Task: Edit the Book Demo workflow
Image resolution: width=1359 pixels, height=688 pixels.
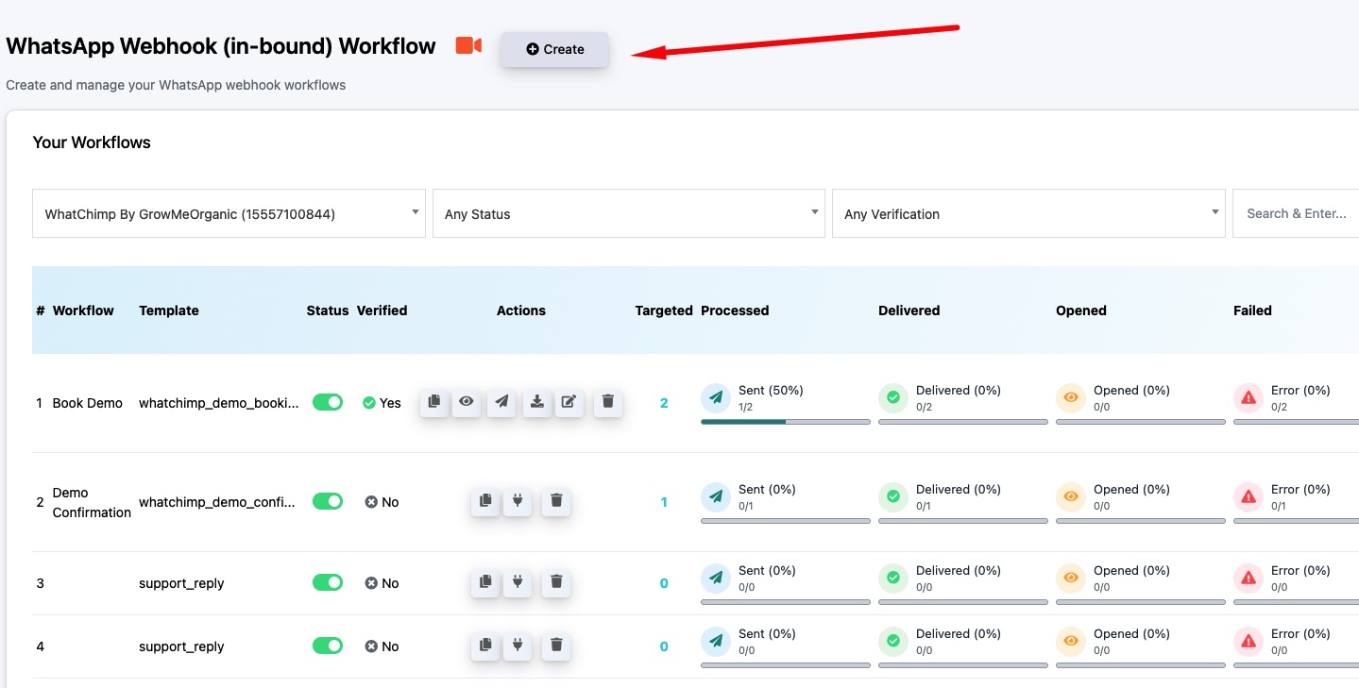Action: pyautogui.click(x=569, y=402)
